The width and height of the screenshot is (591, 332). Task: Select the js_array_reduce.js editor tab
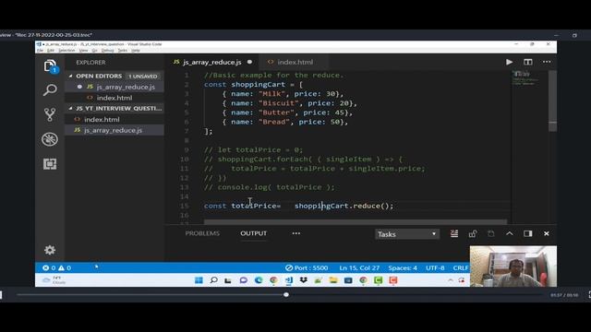pos(212,62)
